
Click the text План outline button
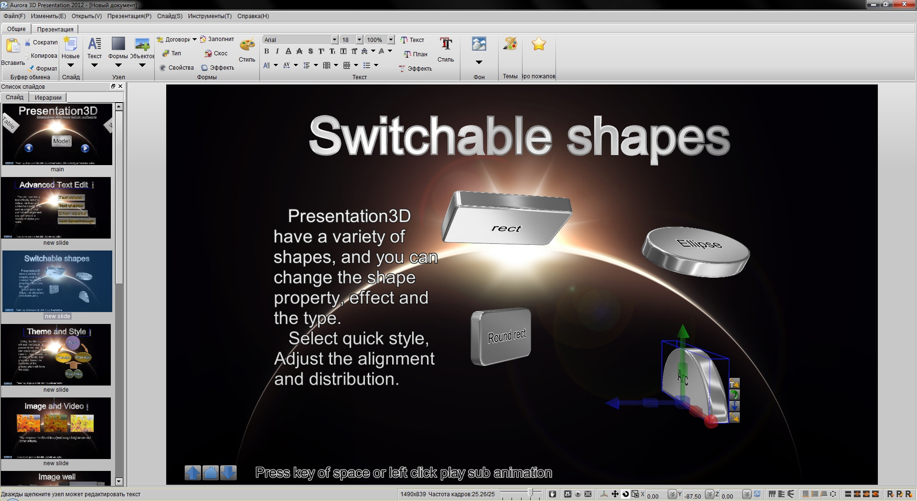coord(416,54)
